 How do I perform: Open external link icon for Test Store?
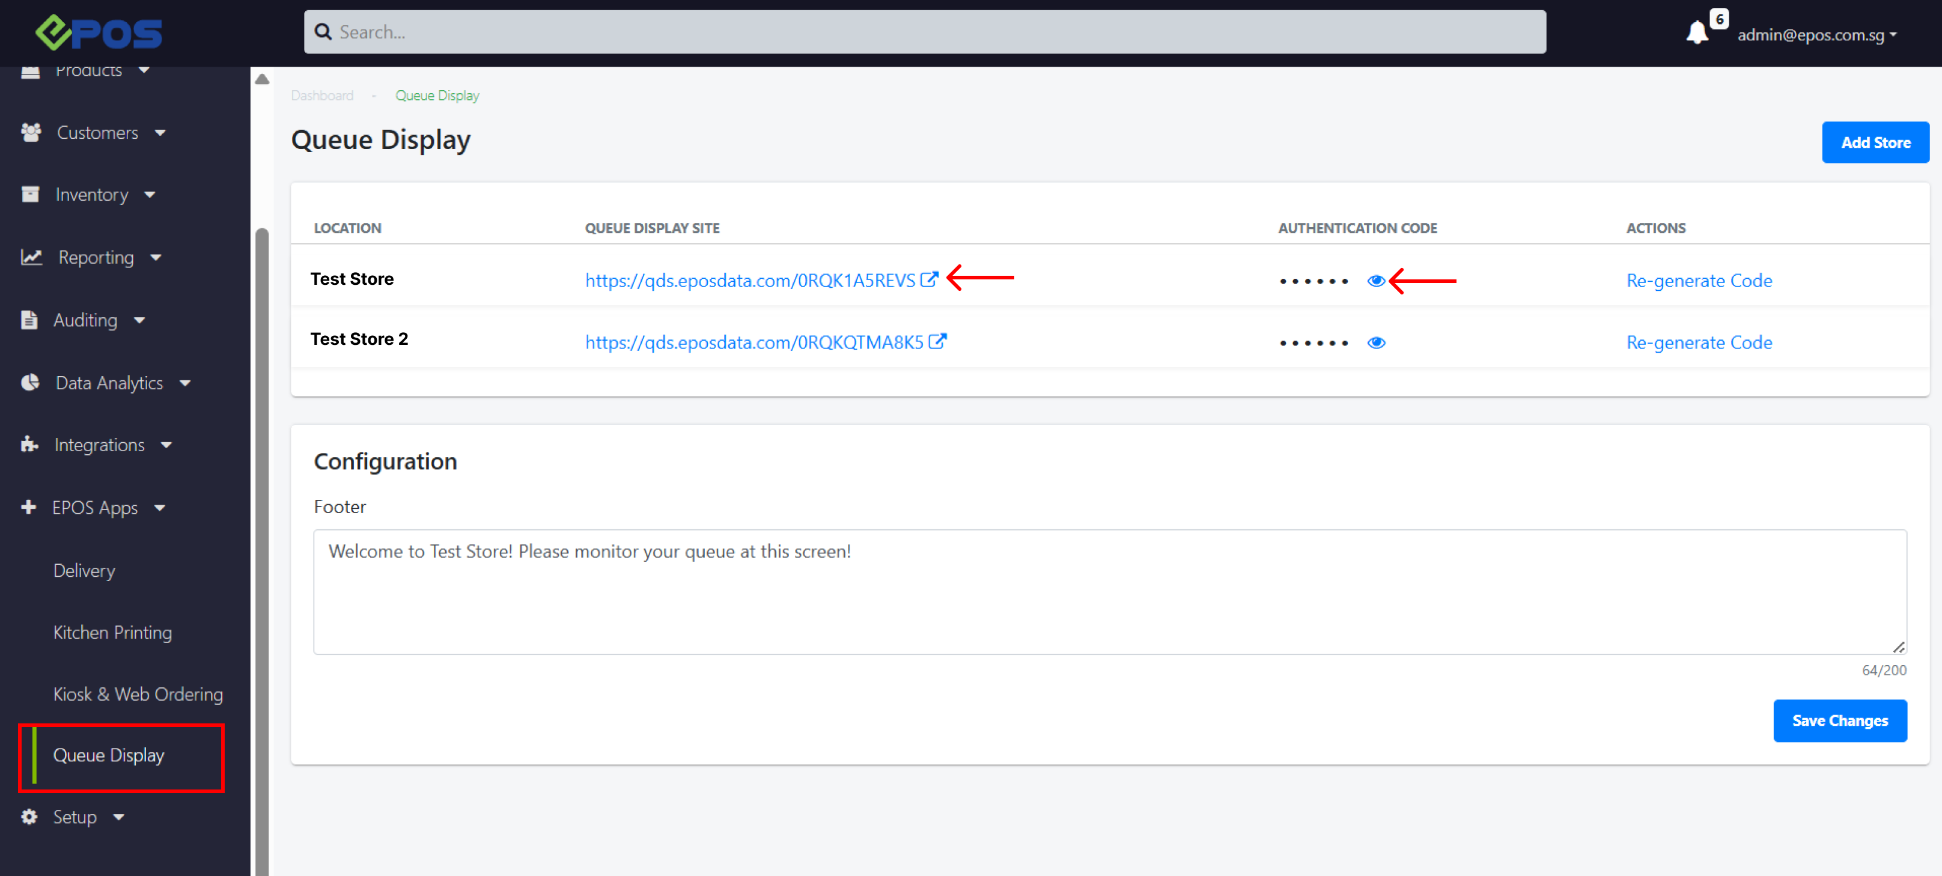click(x=929, y=280)
